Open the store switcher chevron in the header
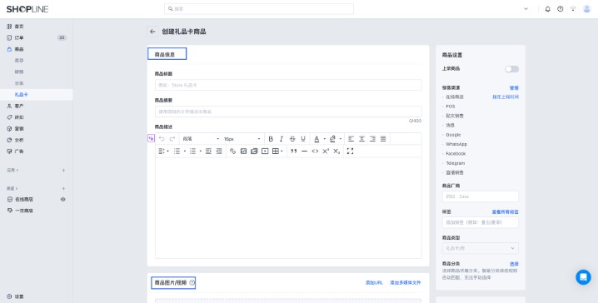 526,9
